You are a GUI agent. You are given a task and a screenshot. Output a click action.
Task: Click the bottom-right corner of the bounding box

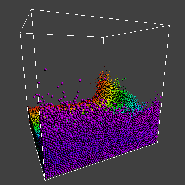[x=158, y=143]
